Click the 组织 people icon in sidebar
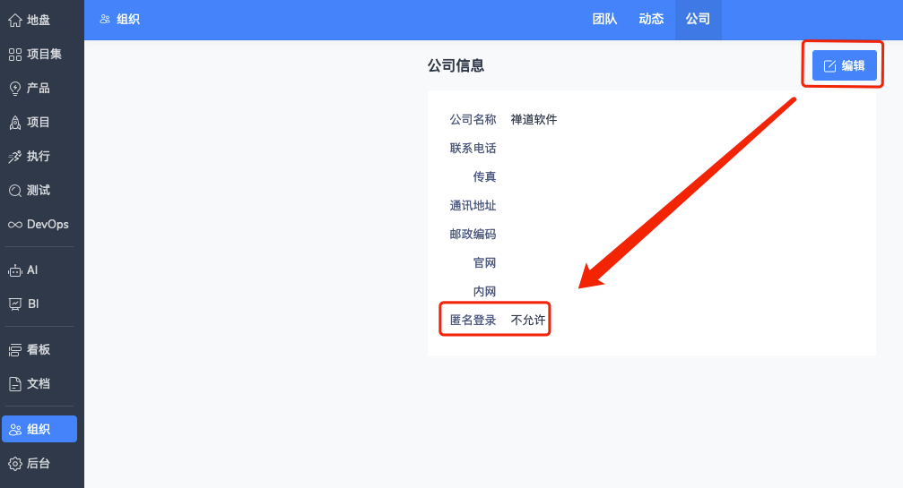Screen dimensions: 903x488 tap(15, 430)
